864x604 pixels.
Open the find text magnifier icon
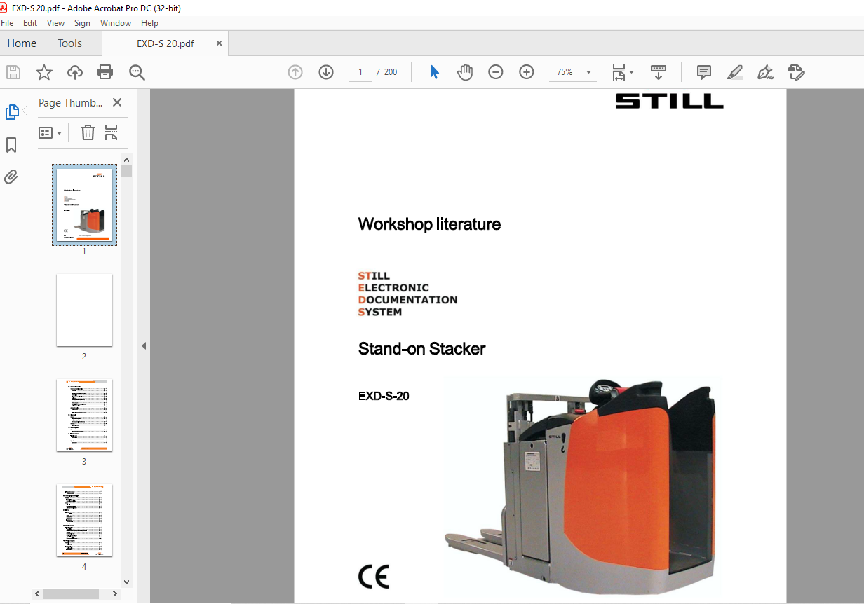point(137,72)
